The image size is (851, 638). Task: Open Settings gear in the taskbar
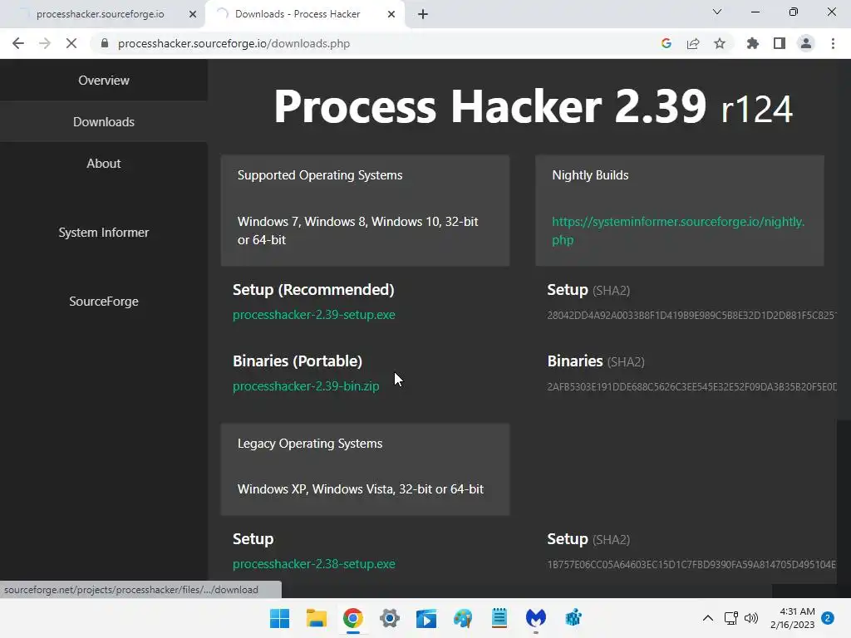pyautogui.click(x=390, y=618)
